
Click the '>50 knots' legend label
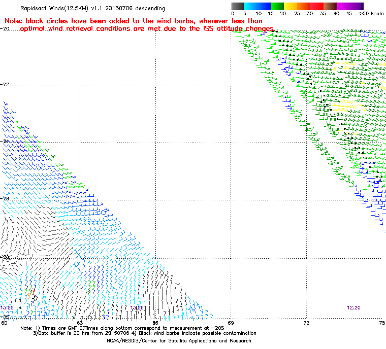[x=371, y=14]
